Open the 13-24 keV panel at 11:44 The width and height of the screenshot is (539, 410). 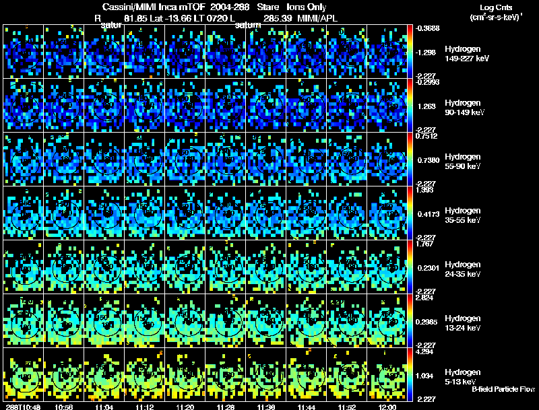[307, 321]
